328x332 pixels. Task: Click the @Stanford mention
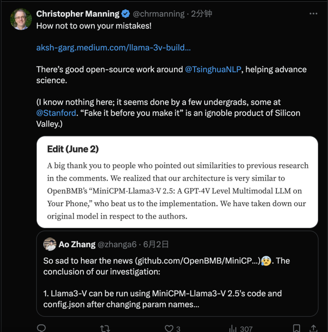point(55,113)
